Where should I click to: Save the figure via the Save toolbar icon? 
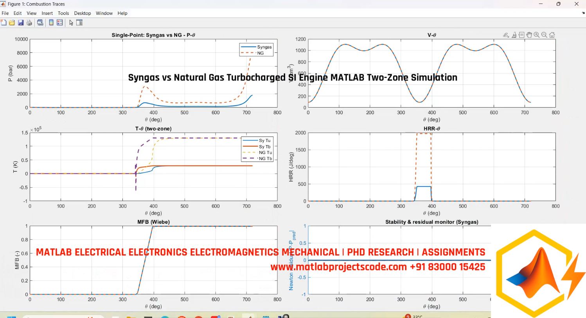coord(20,22)
